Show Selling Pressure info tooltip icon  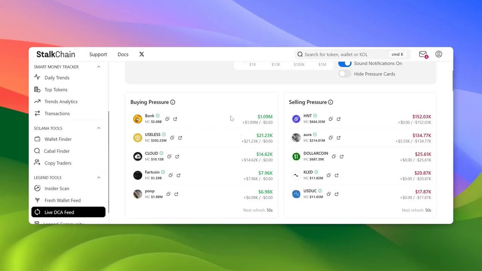[331, 102]
